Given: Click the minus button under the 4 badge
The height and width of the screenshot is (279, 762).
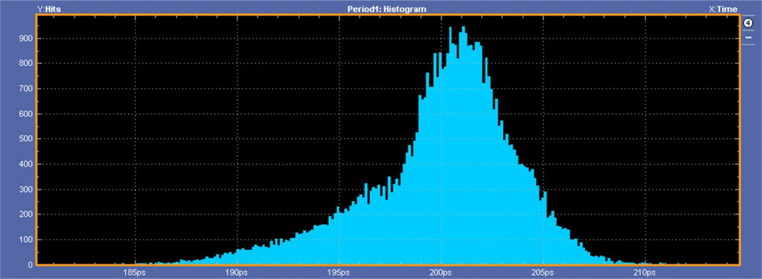Looking at the screenshot, I should click(x=748, y=37).
